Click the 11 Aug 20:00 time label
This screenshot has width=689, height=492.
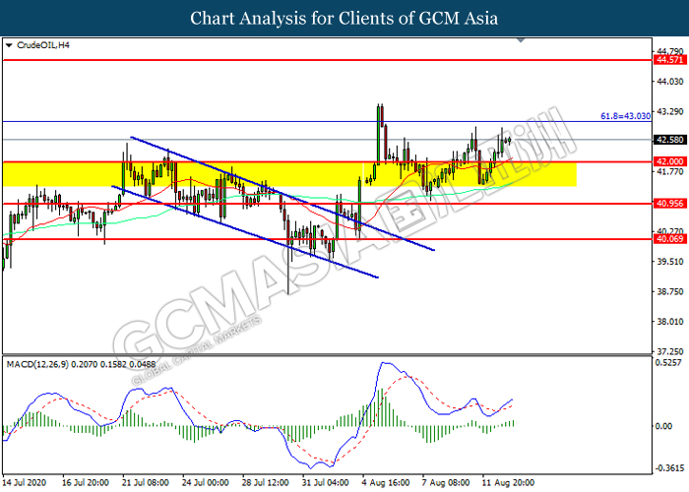pos(508,482)
